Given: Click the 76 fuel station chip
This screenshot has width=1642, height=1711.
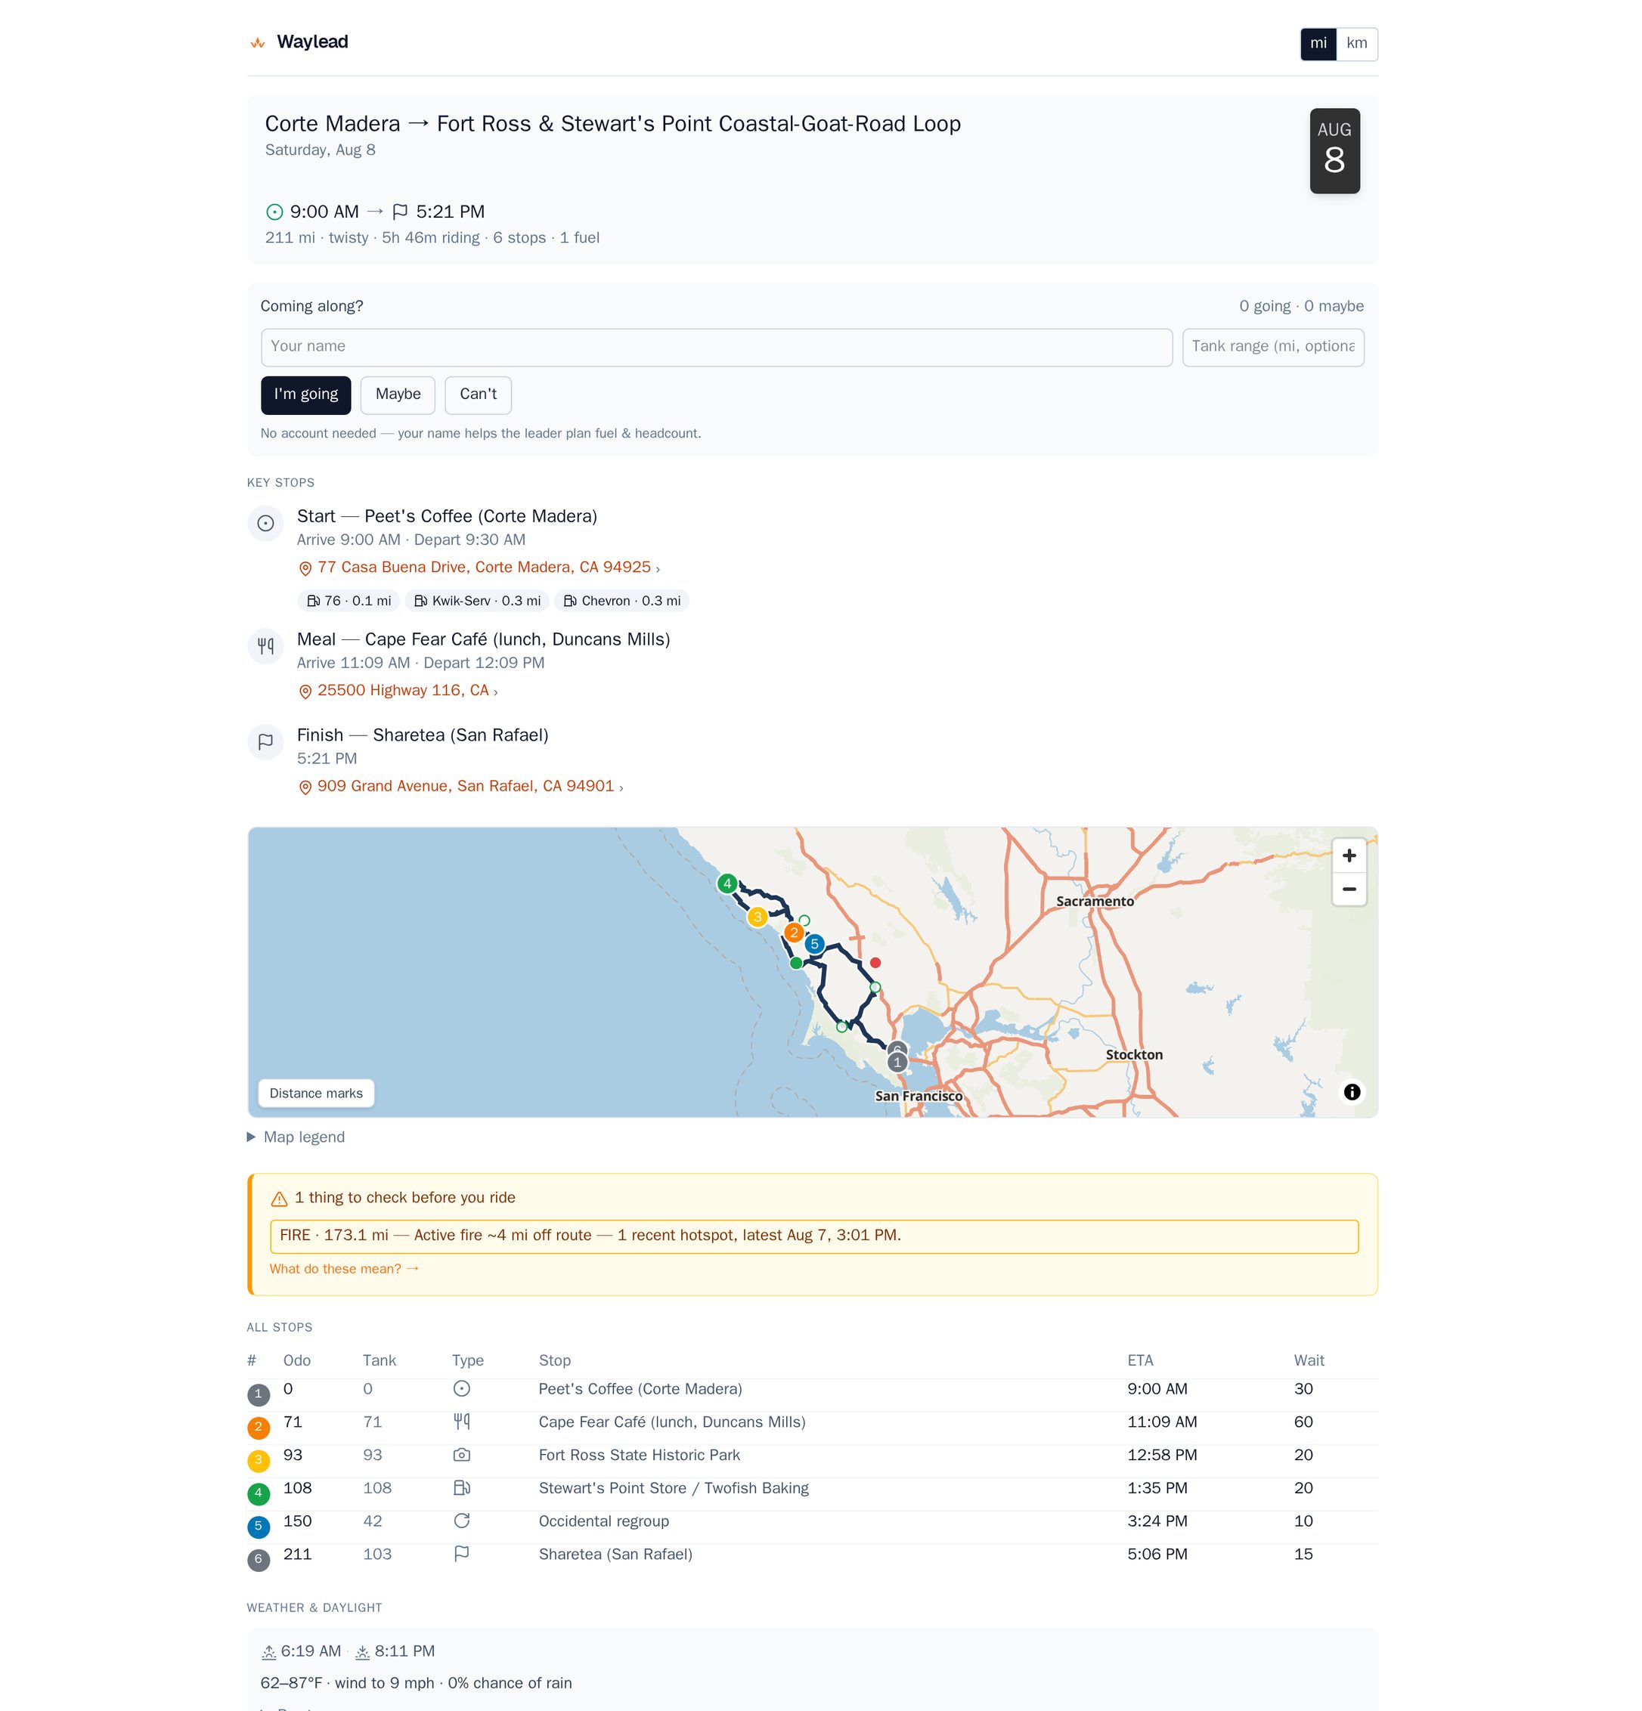Looking at the screenshot, I should (349, 601).
